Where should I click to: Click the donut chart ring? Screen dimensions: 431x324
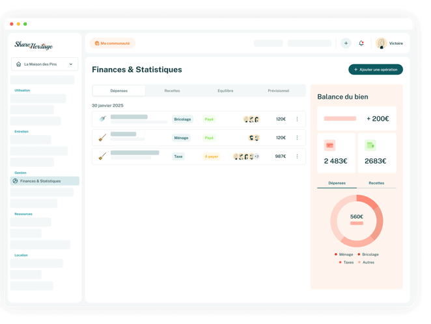coord(336,221)
